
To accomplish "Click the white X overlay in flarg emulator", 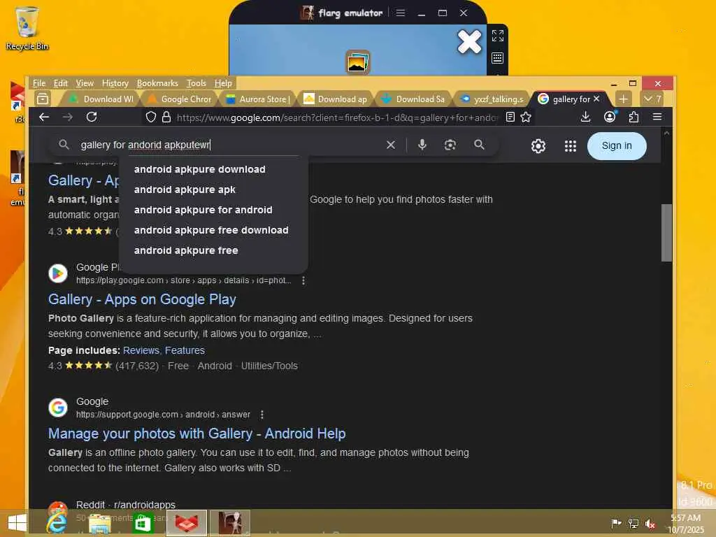I will 469,42.
